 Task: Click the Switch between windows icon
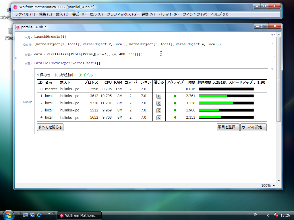pyautogui.click(x=32, y=215)
